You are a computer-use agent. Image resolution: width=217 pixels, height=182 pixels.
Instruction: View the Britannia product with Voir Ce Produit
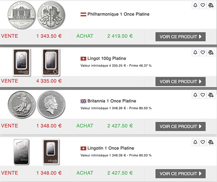click(181, 126)
